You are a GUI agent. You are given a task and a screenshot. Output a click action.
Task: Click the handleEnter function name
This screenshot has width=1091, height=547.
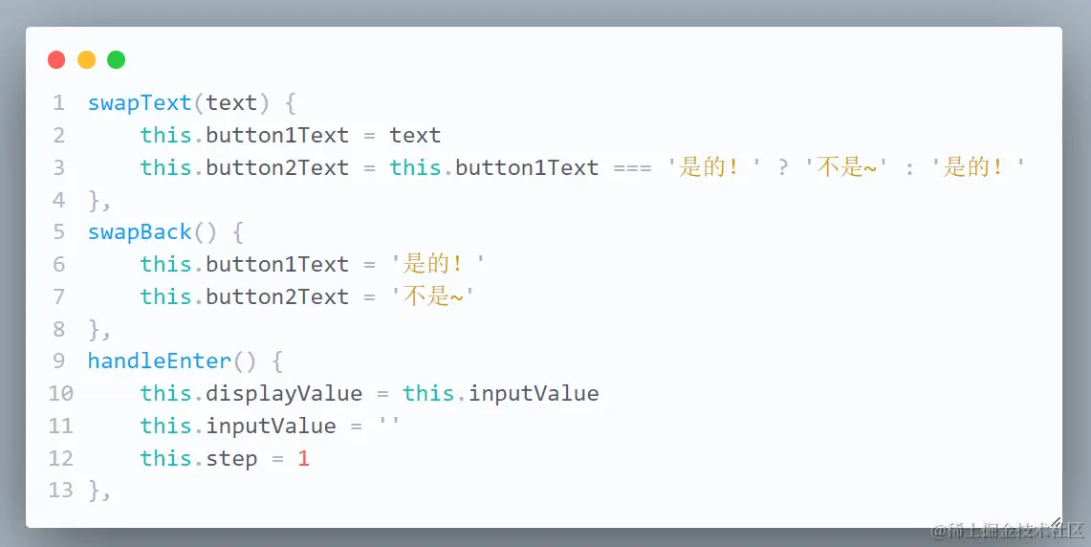click(x=159, y=361)
